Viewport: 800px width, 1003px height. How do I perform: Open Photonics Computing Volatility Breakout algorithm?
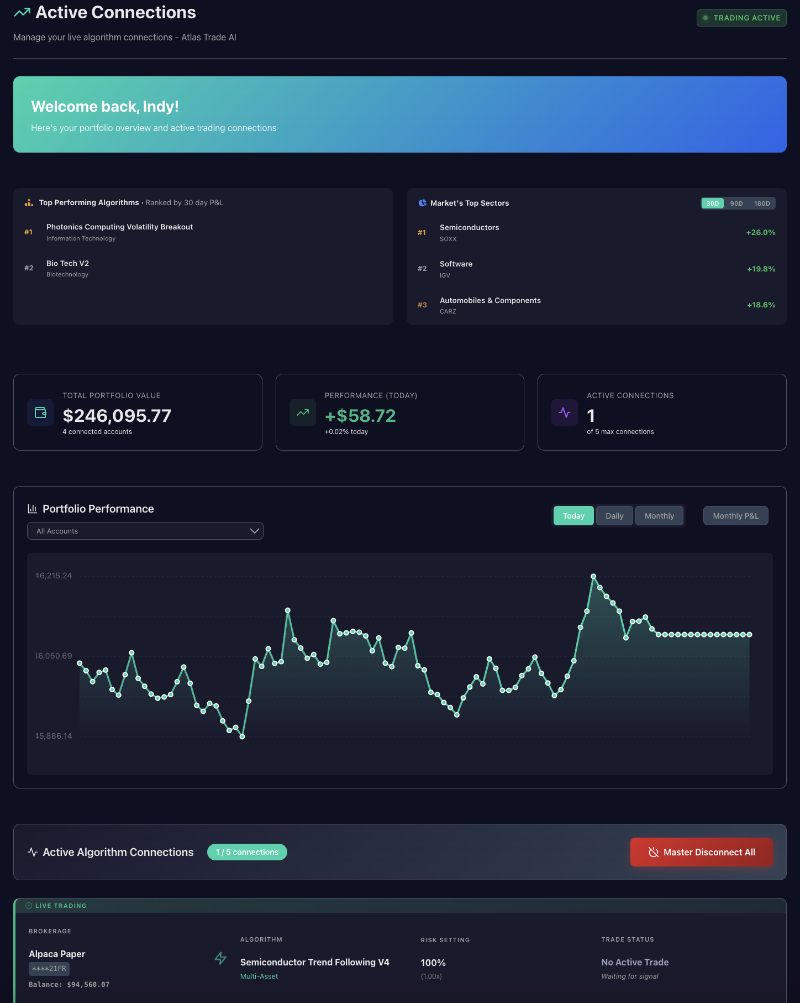pos(120,227)
